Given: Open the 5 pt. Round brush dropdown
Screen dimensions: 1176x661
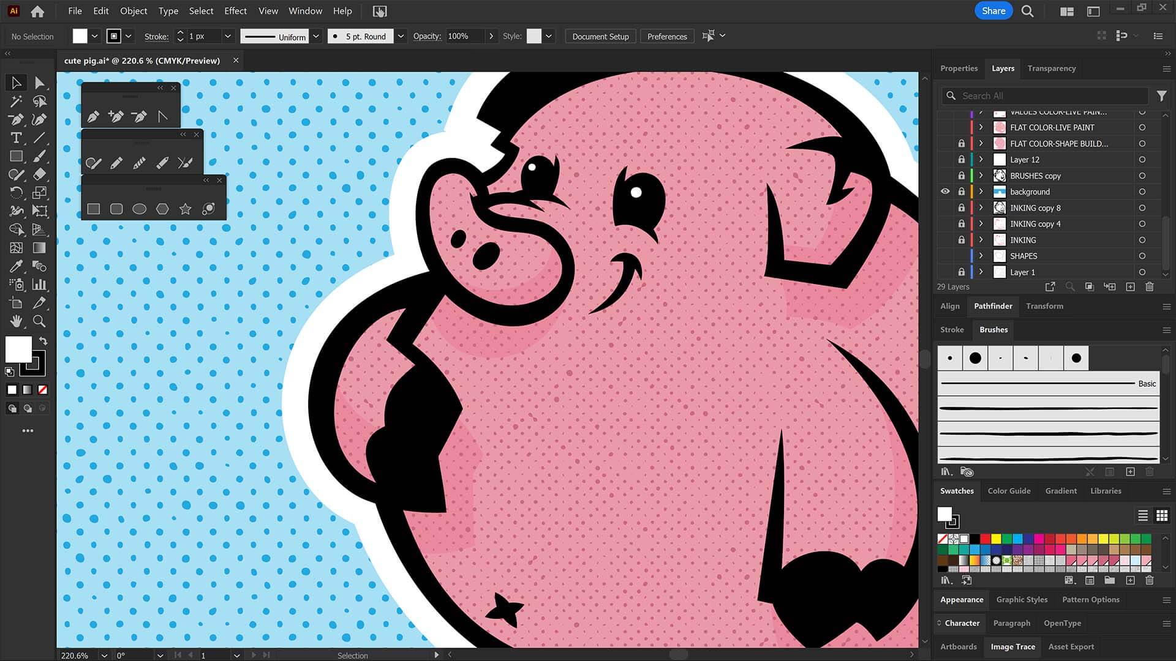Looking at the screenshot, I should [x=401, y=36].
